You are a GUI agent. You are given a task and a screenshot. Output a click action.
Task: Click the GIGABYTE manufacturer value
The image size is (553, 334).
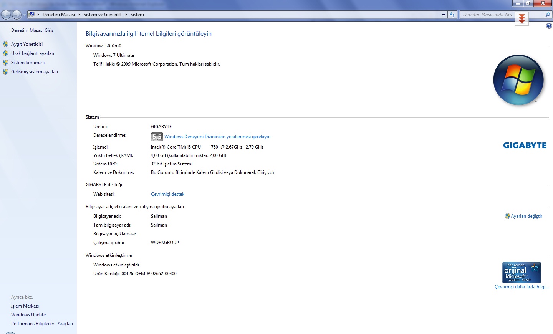pyautogui.click(x=161, y=127)
